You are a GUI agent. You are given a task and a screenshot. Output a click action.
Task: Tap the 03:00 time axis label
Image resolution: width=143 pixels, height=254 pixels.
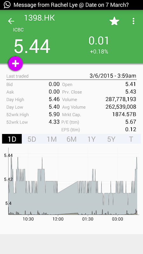tap(118, 219)
